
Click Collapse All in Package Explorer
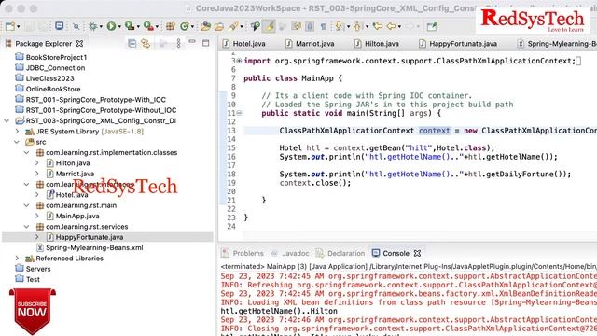point(132,44)
